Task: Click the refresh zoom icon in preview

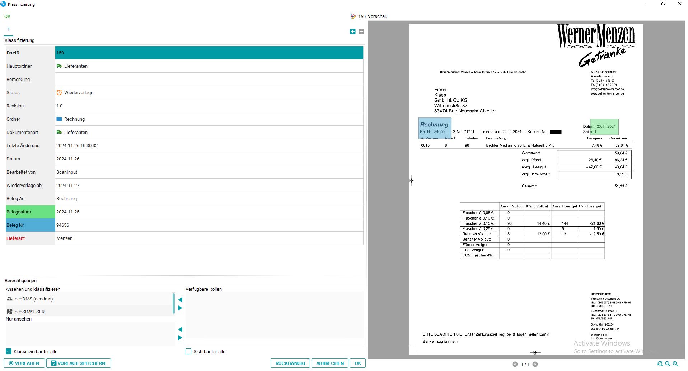Action: click(660, 364)
